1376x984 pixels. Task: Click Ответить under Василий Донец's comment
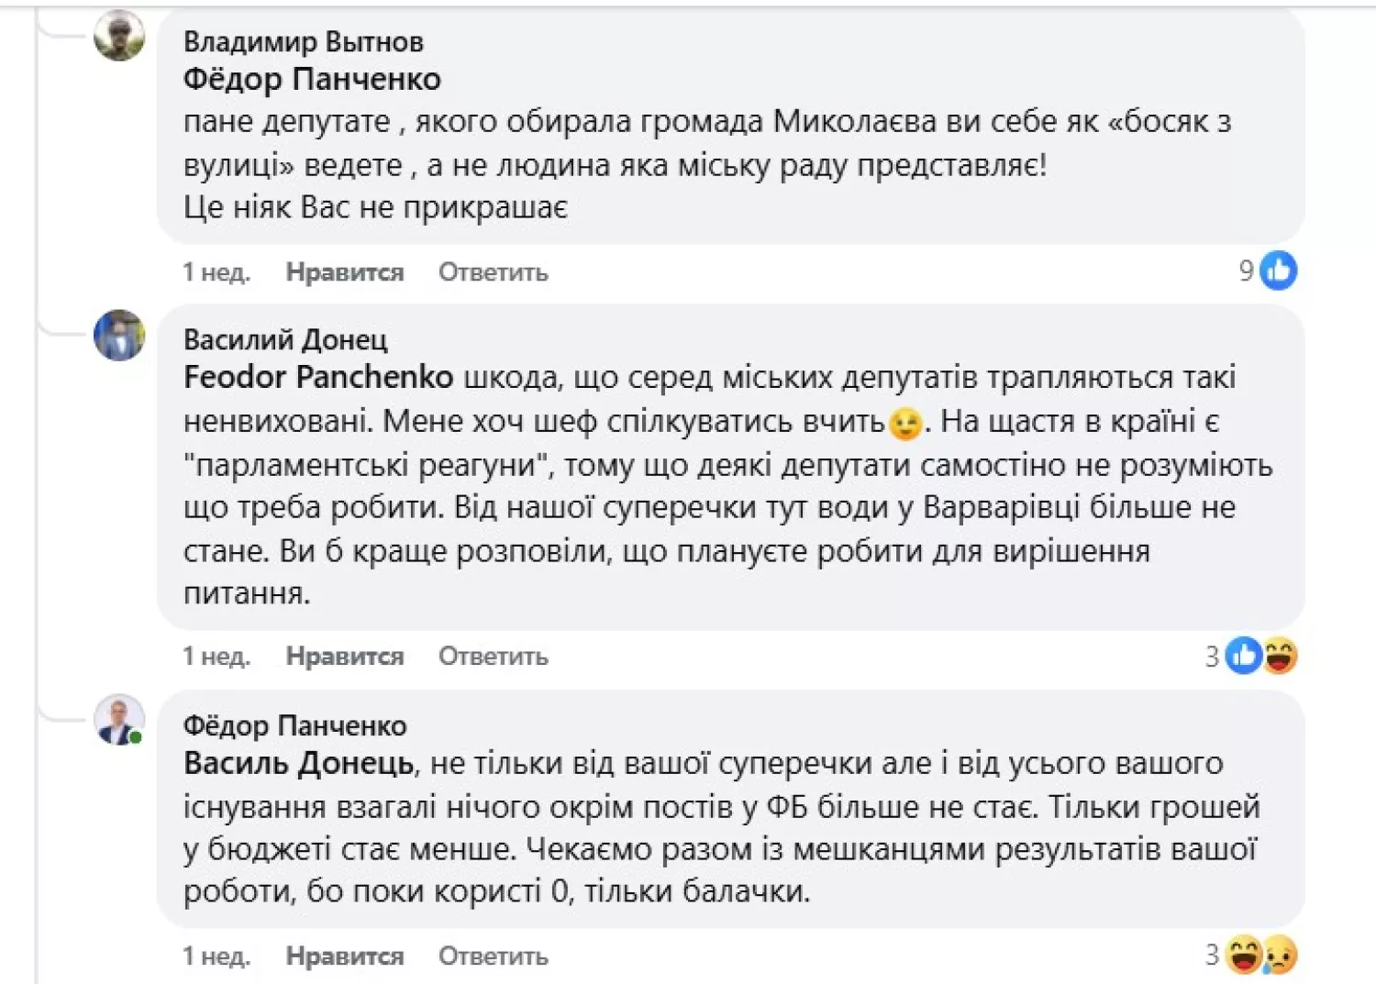493,656
